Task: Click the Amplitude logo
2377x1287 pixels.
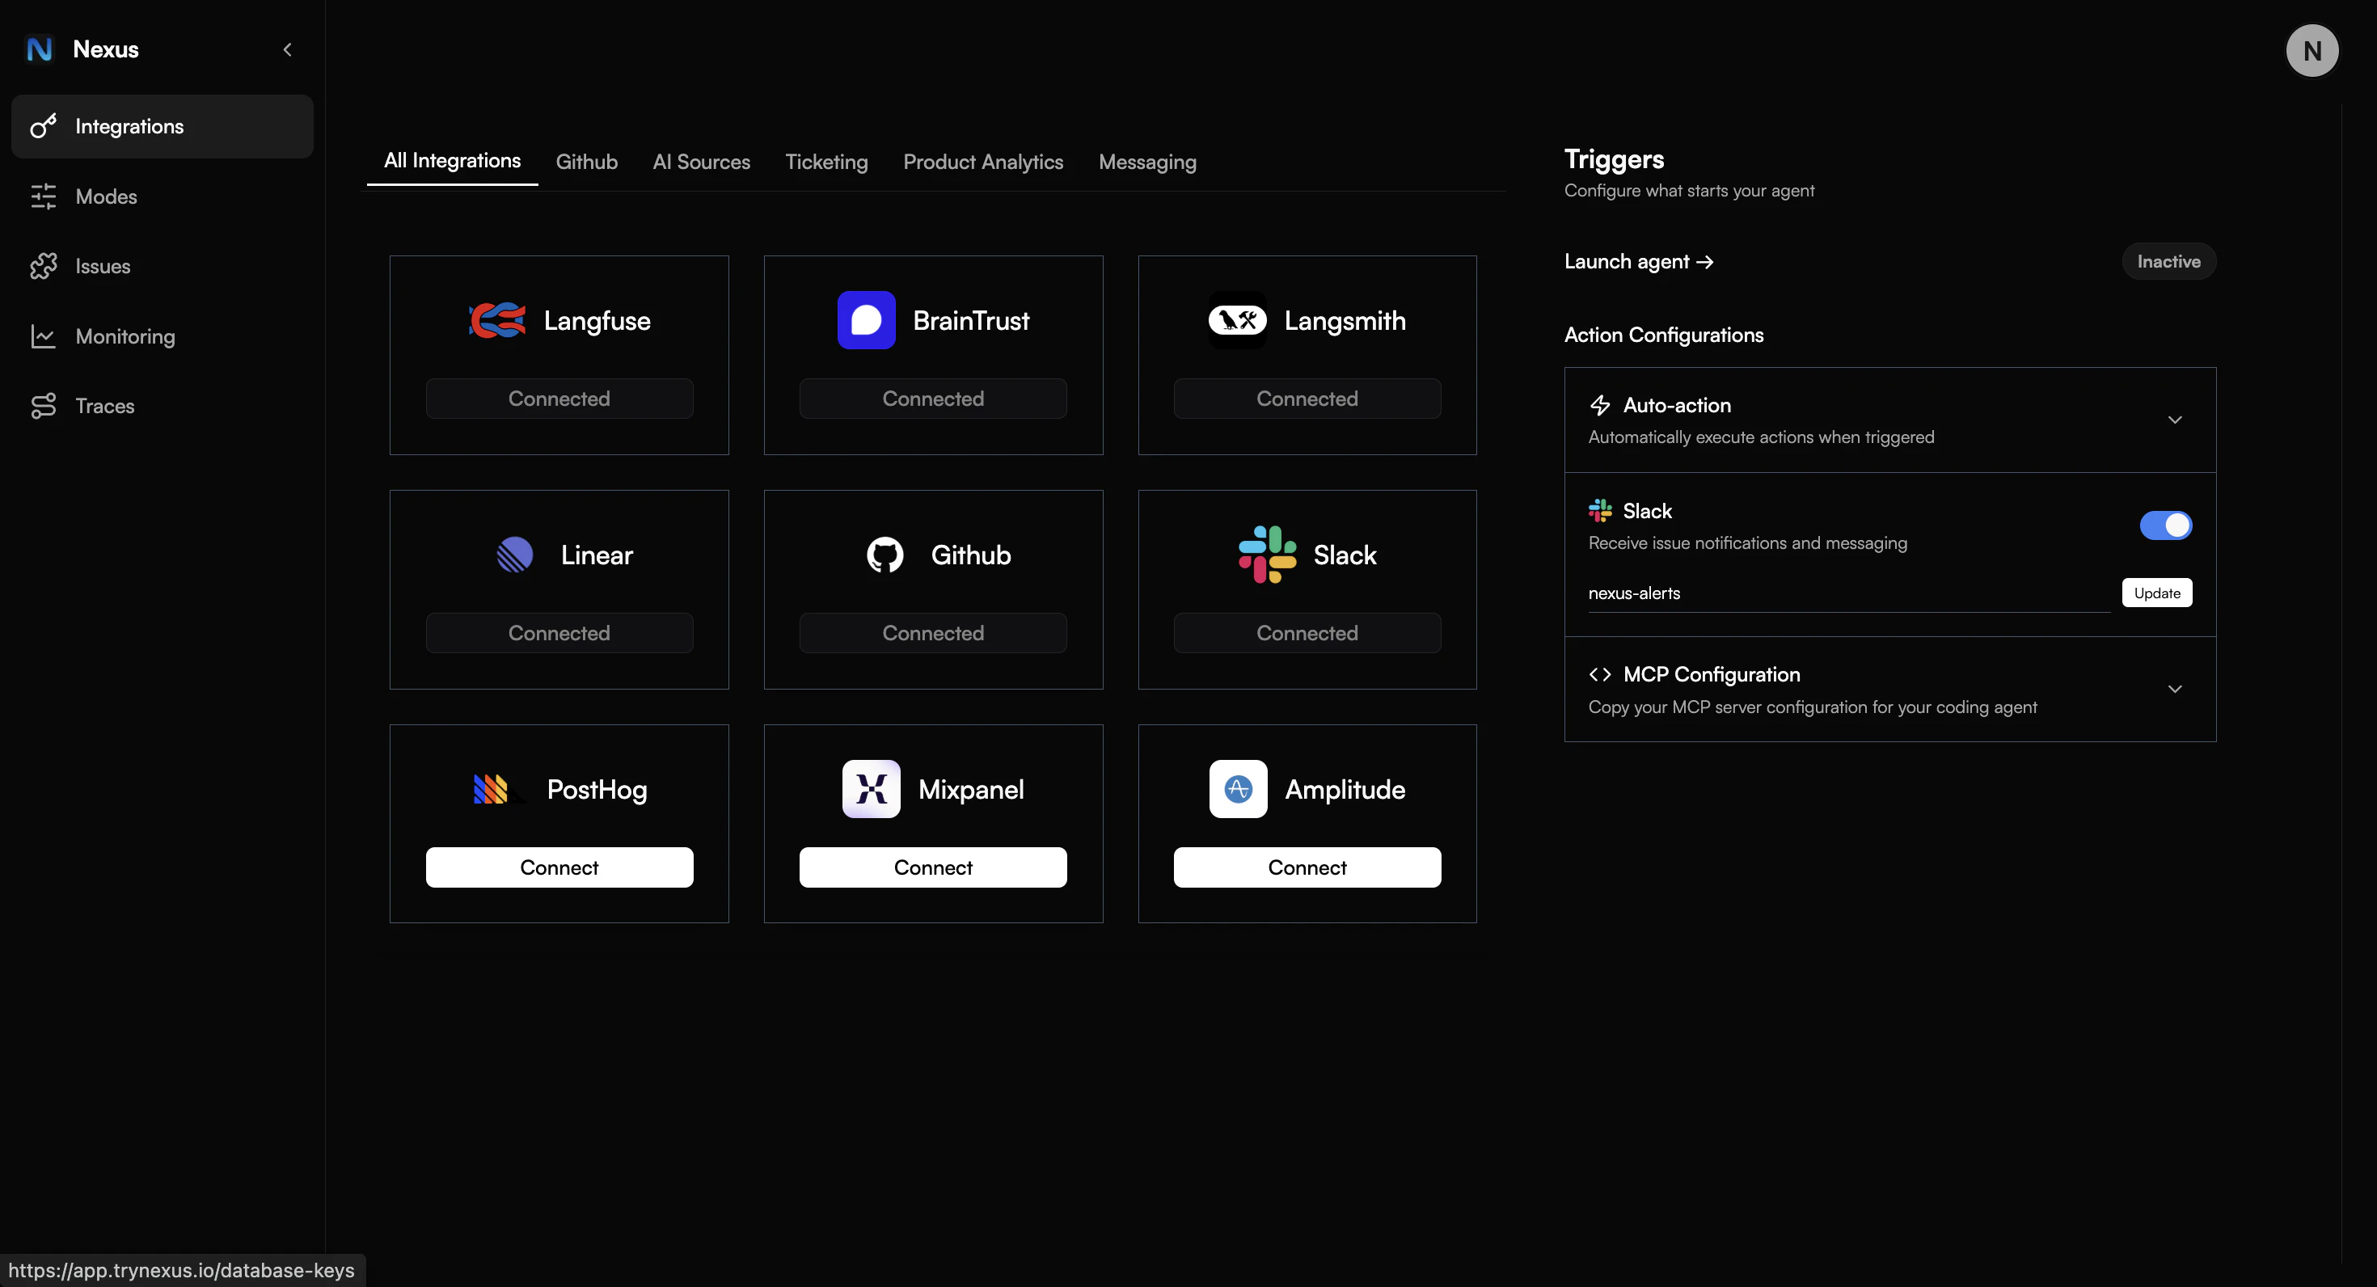Action: (1239, 789)
